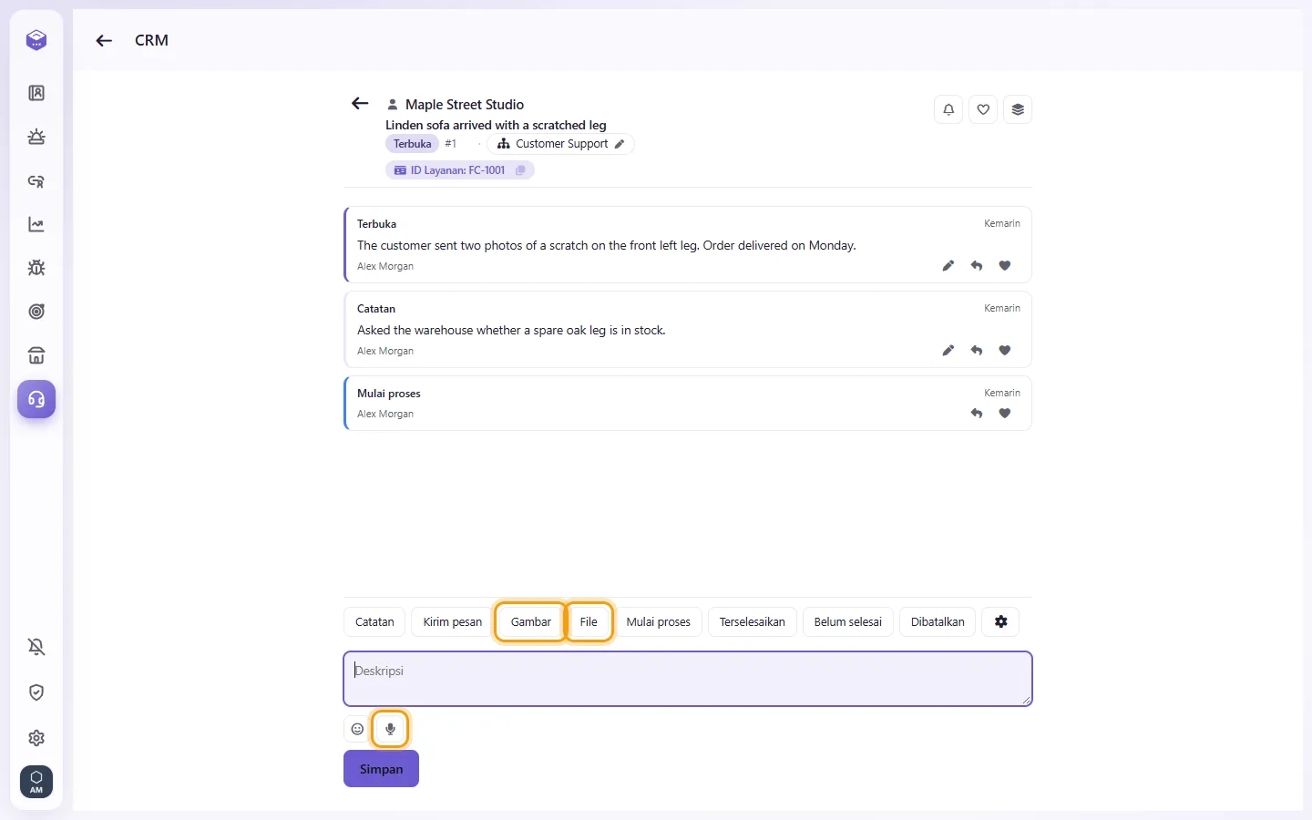
Task: Like the Terbuka entry with heart
Action: click(x=1005, y=266)
